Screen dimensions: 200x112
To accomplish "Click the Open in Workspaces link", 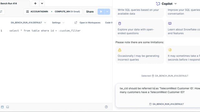I will [90, 23].
